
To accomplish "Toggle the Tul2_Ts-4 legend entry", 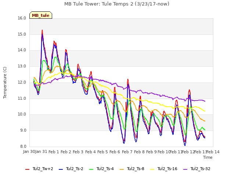I will 101,169.
